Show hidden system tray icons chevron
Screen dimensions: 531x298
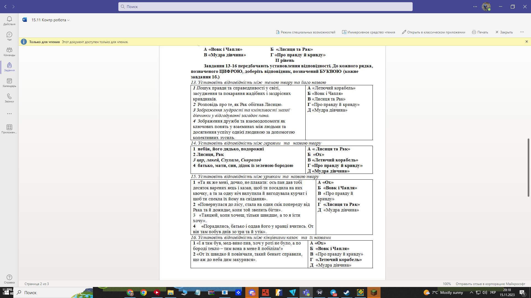click(472, 292)
